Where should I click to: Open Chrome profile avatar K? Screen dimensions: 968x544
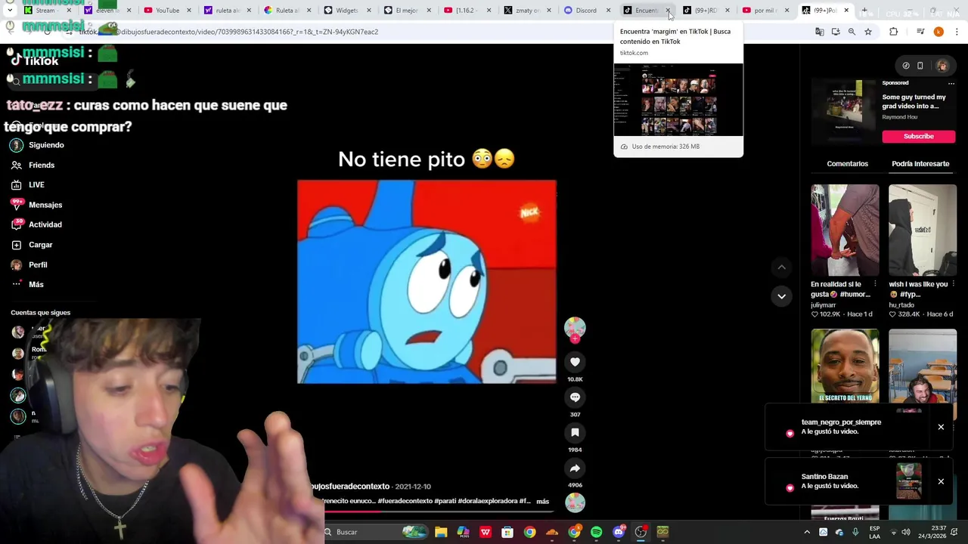tap(939, 32)
